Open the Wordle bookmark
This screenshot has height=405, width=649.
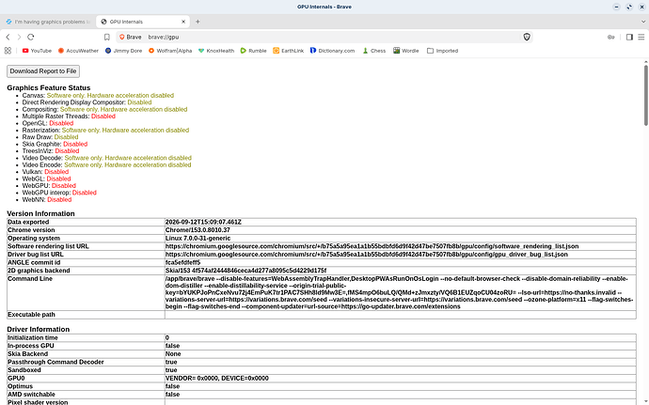406,51
